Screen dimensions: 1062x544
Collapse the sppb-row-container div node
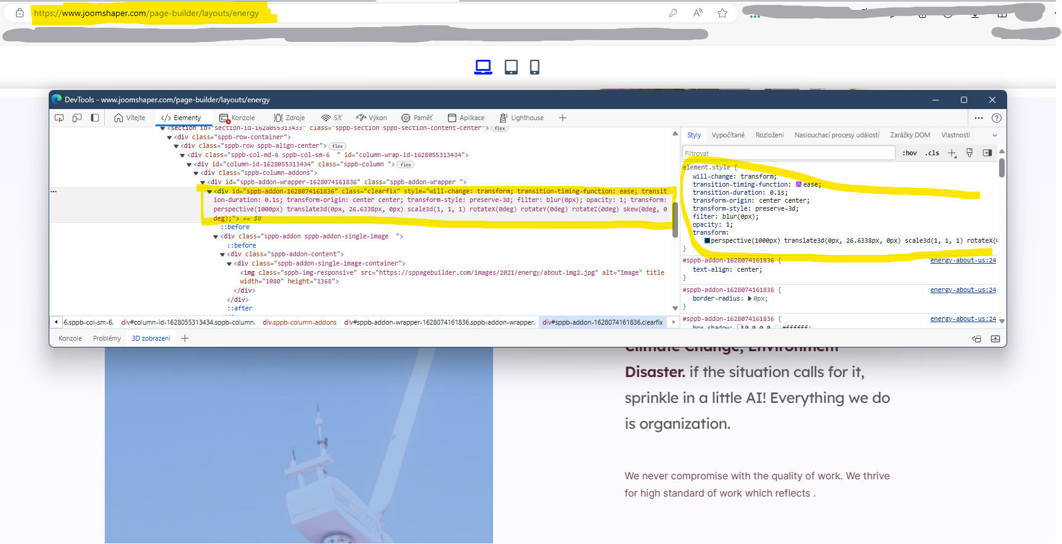click(x=170, y=137)
